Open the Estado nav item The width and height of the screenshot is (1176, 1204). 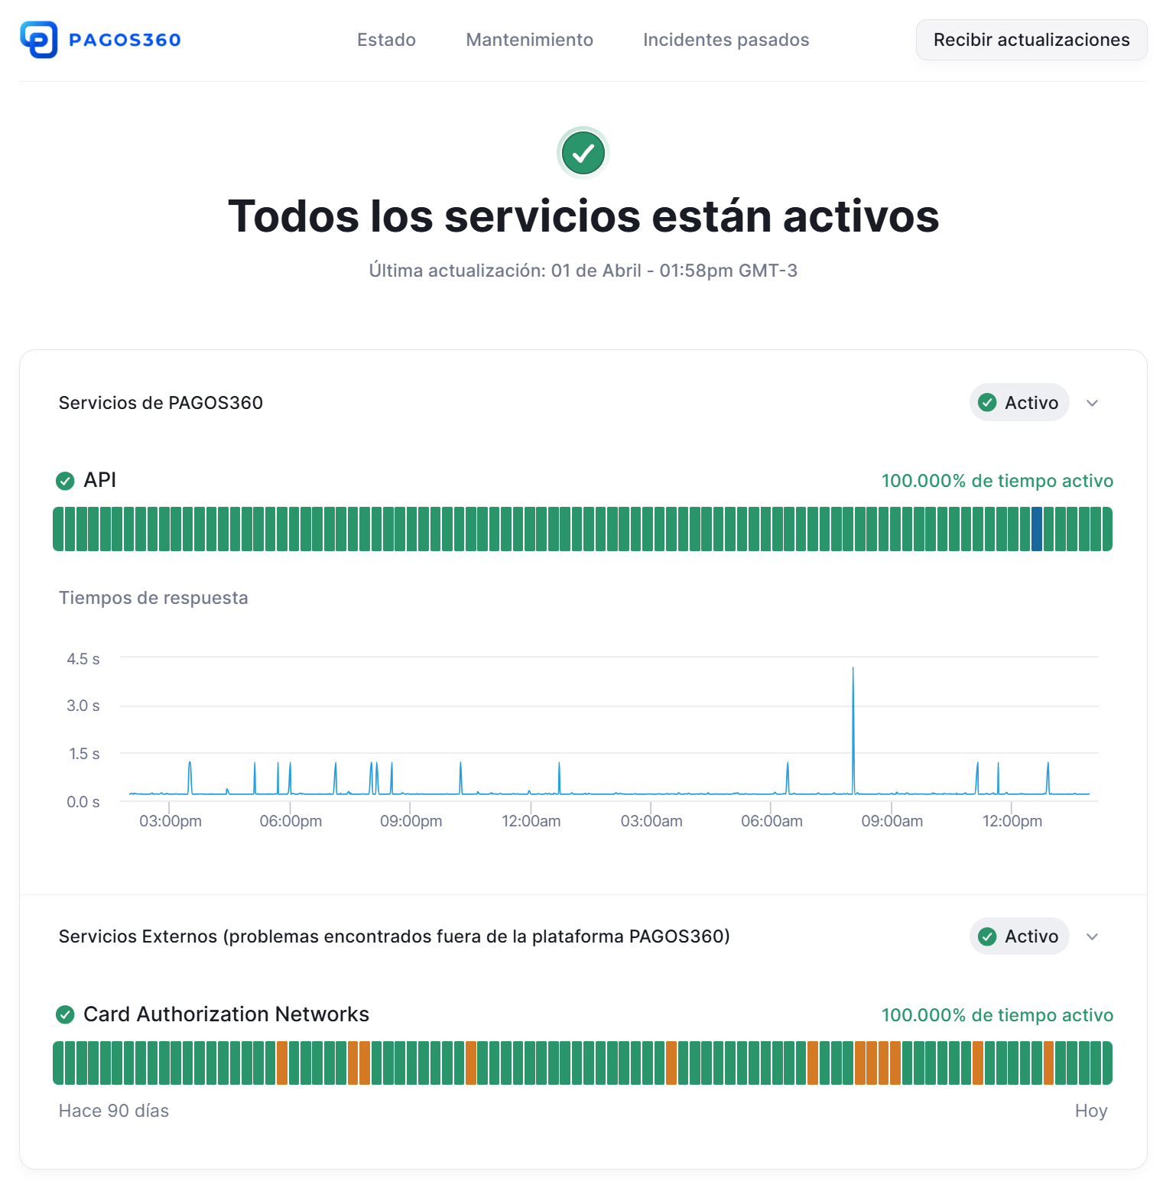386,40
